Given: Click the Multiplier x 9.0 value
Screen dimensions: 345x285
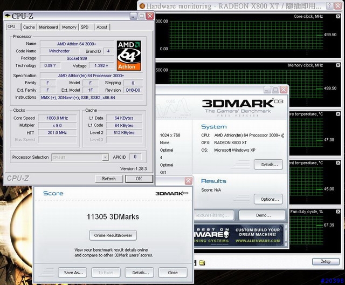Looking at the screenshot, I should coord(57,125).
